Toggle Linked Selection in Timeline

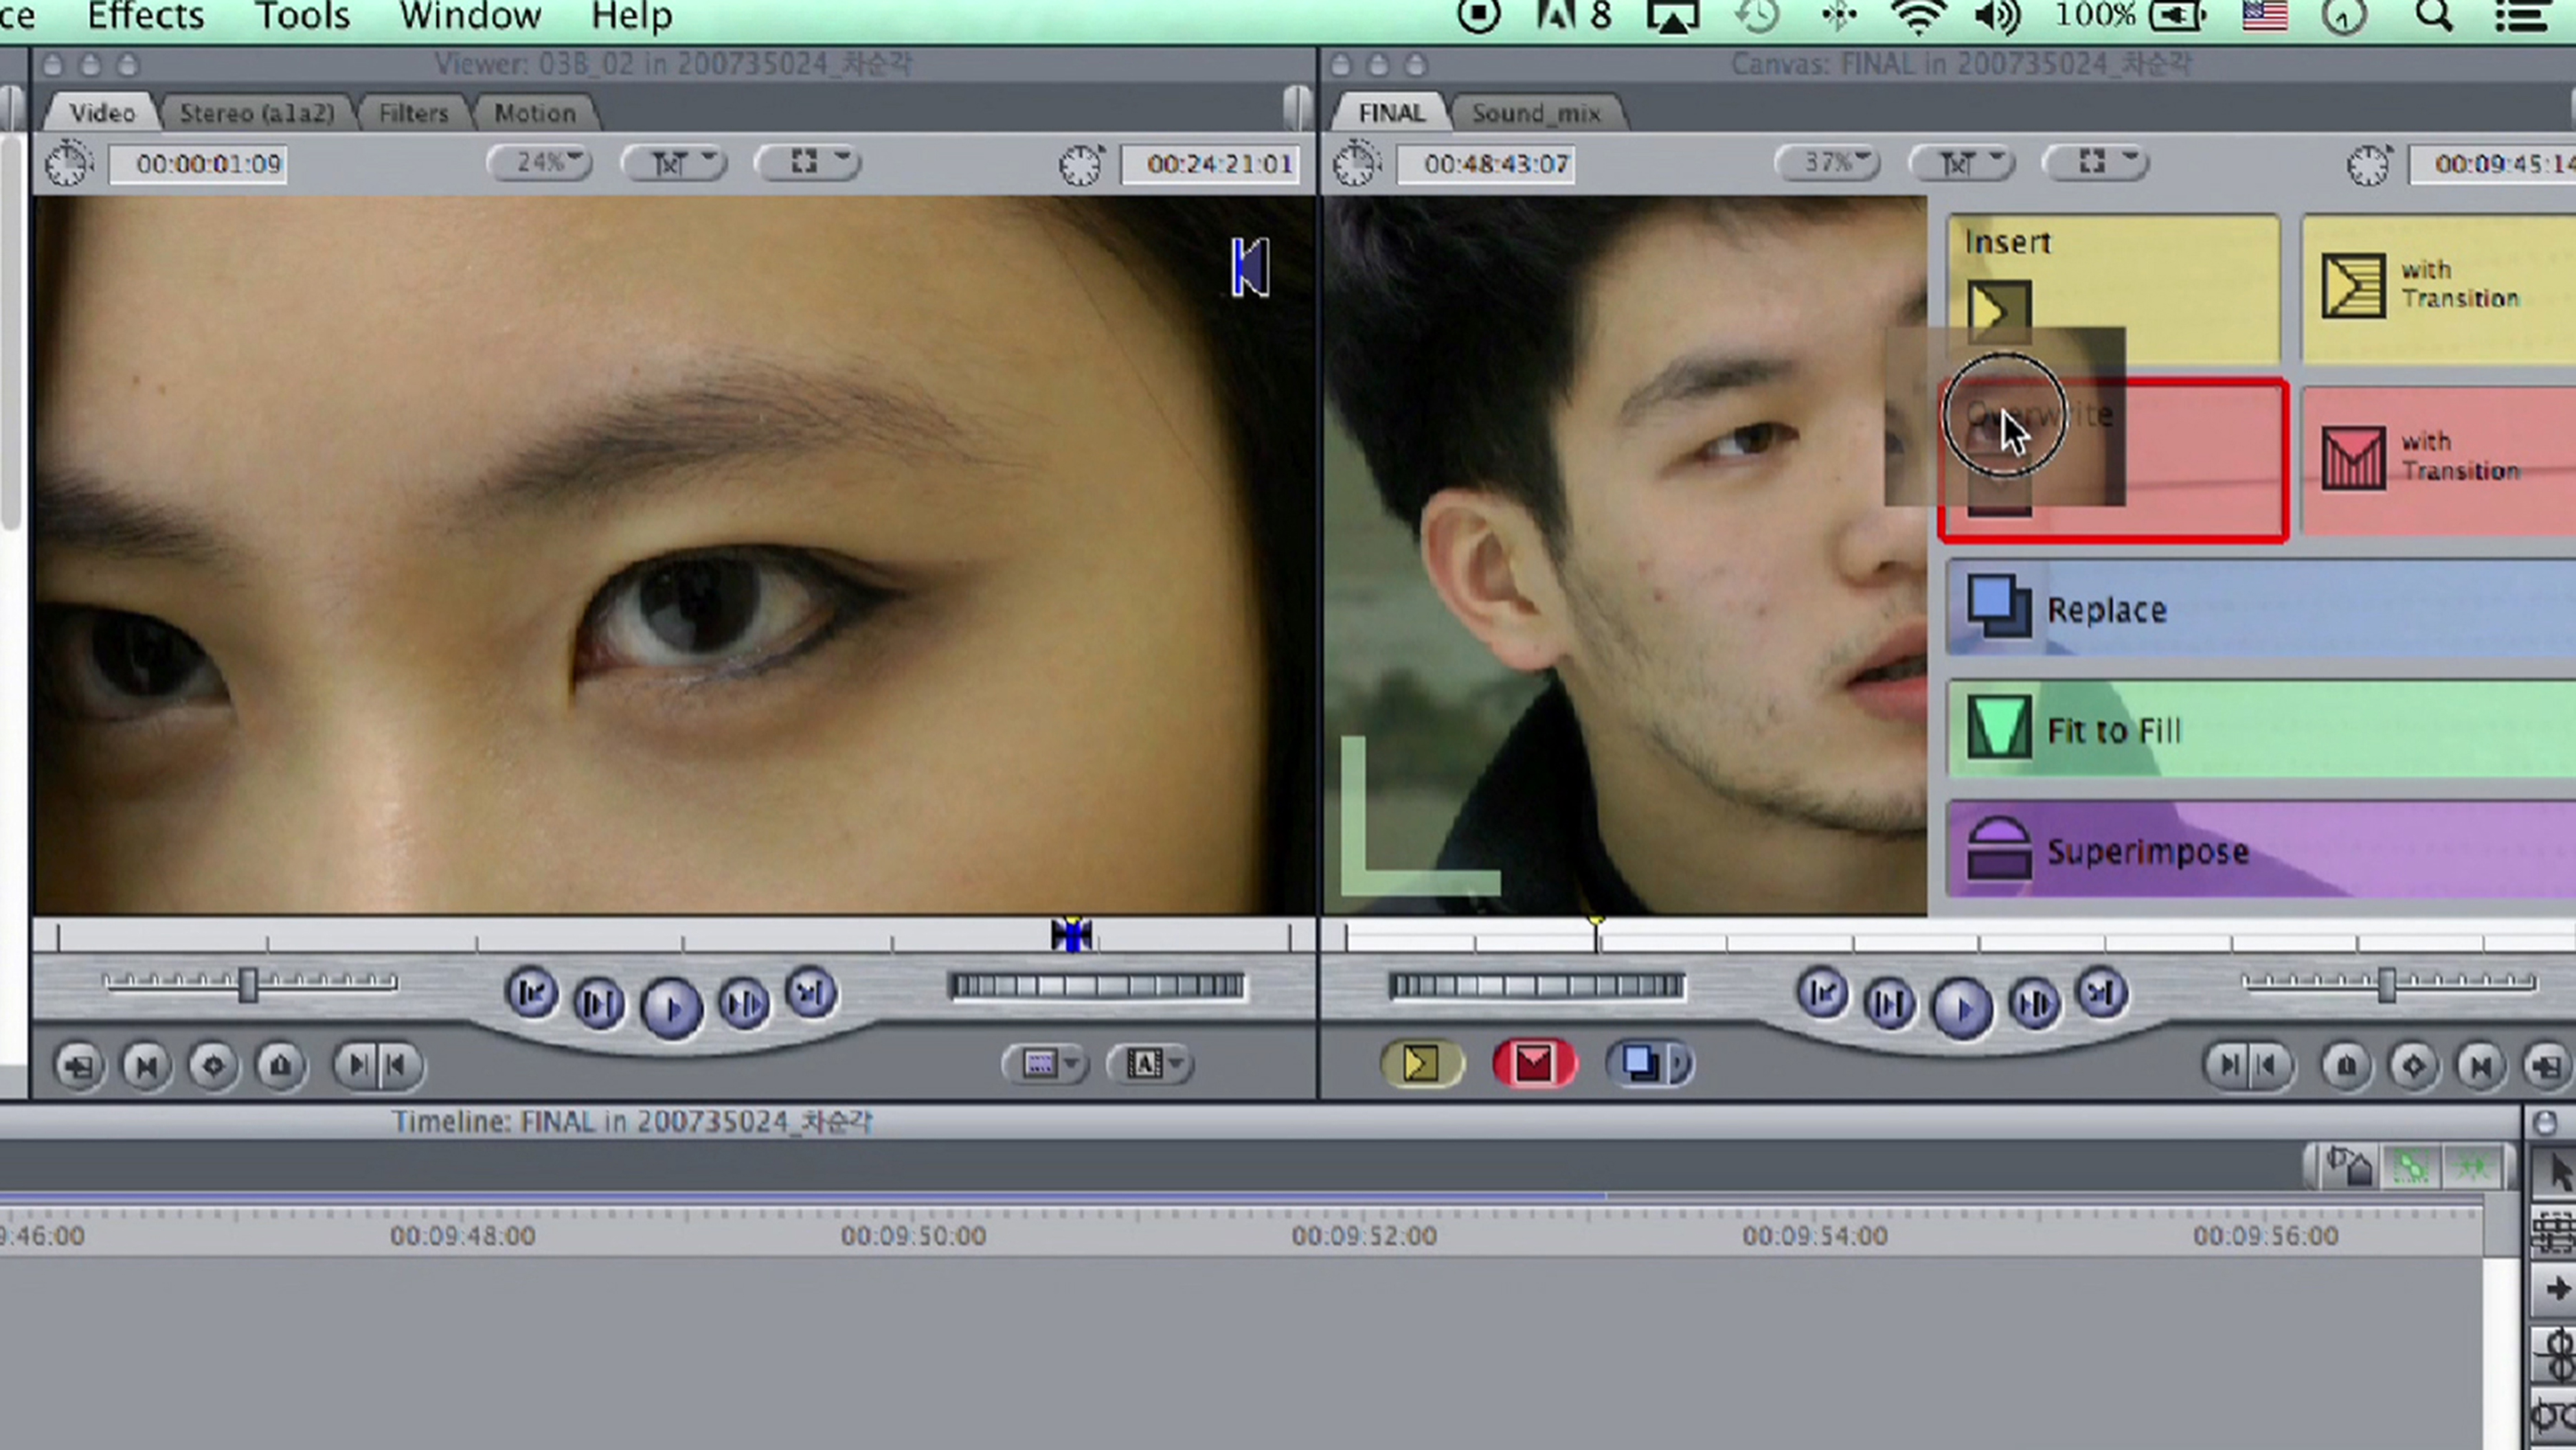2410,1167
